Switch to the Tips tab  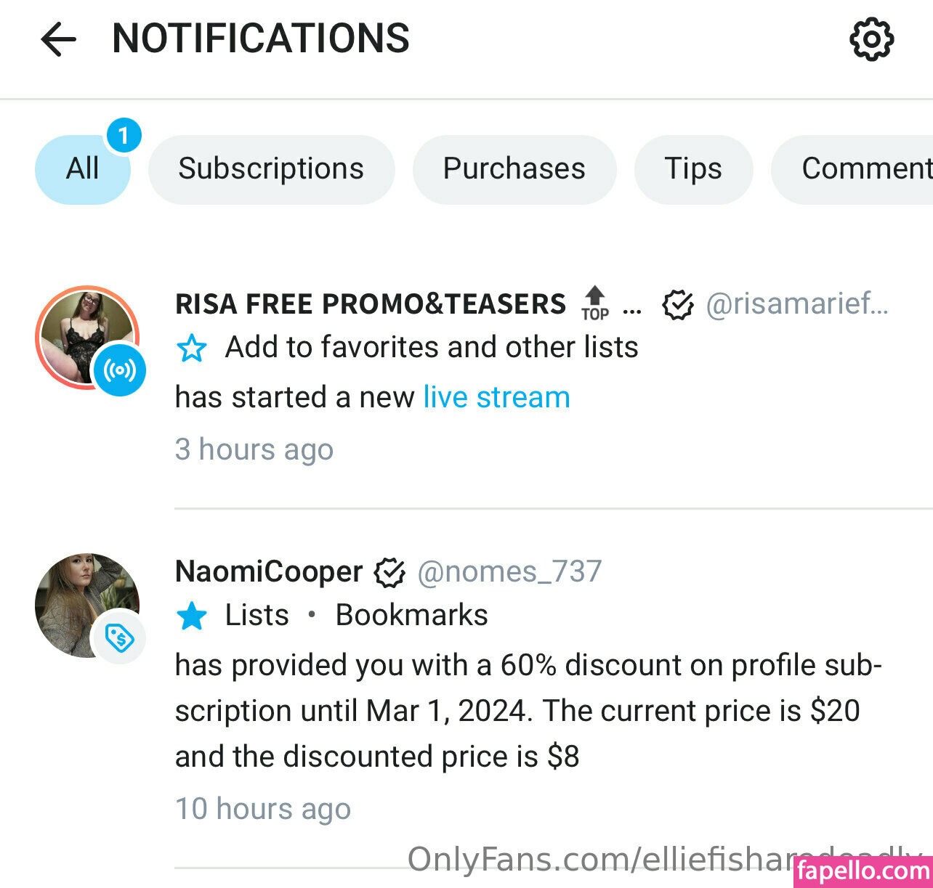coord(693,169)
